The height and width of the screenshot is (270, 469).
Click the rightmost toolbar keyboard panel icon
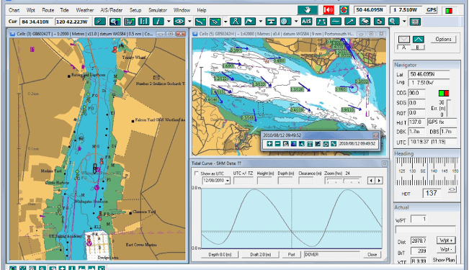[415, 22]
